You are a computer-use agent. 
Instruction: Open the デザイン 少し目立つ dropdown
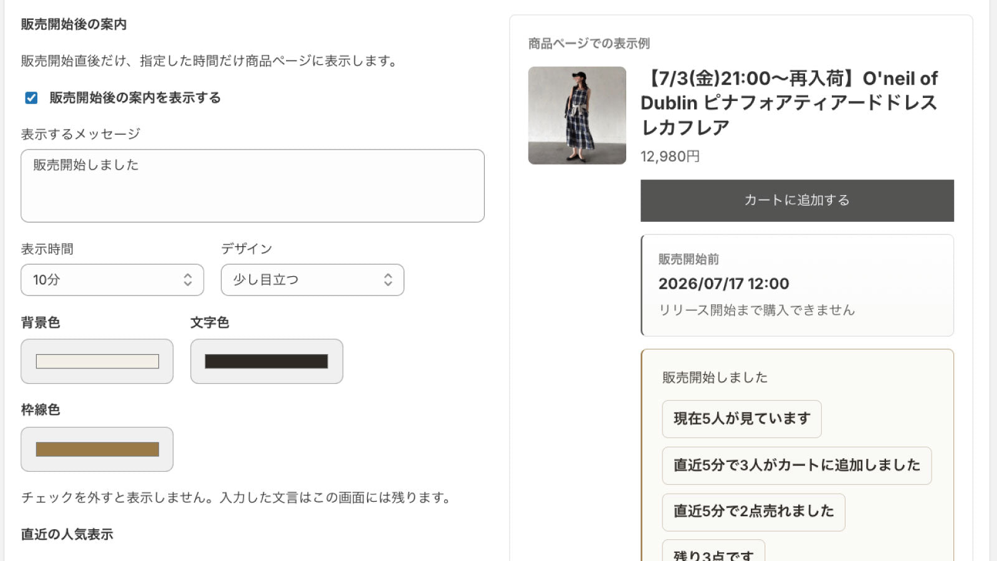(x=312, y=280)
